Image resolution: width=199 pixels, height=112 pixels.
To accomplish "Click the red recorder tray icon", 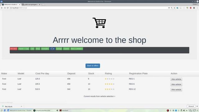I will click(x=168, y=110).
